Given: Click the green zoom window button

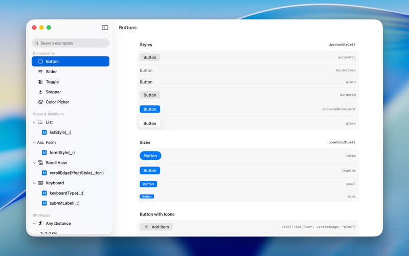Looking at the screenshot, I should tap(49, 28).
